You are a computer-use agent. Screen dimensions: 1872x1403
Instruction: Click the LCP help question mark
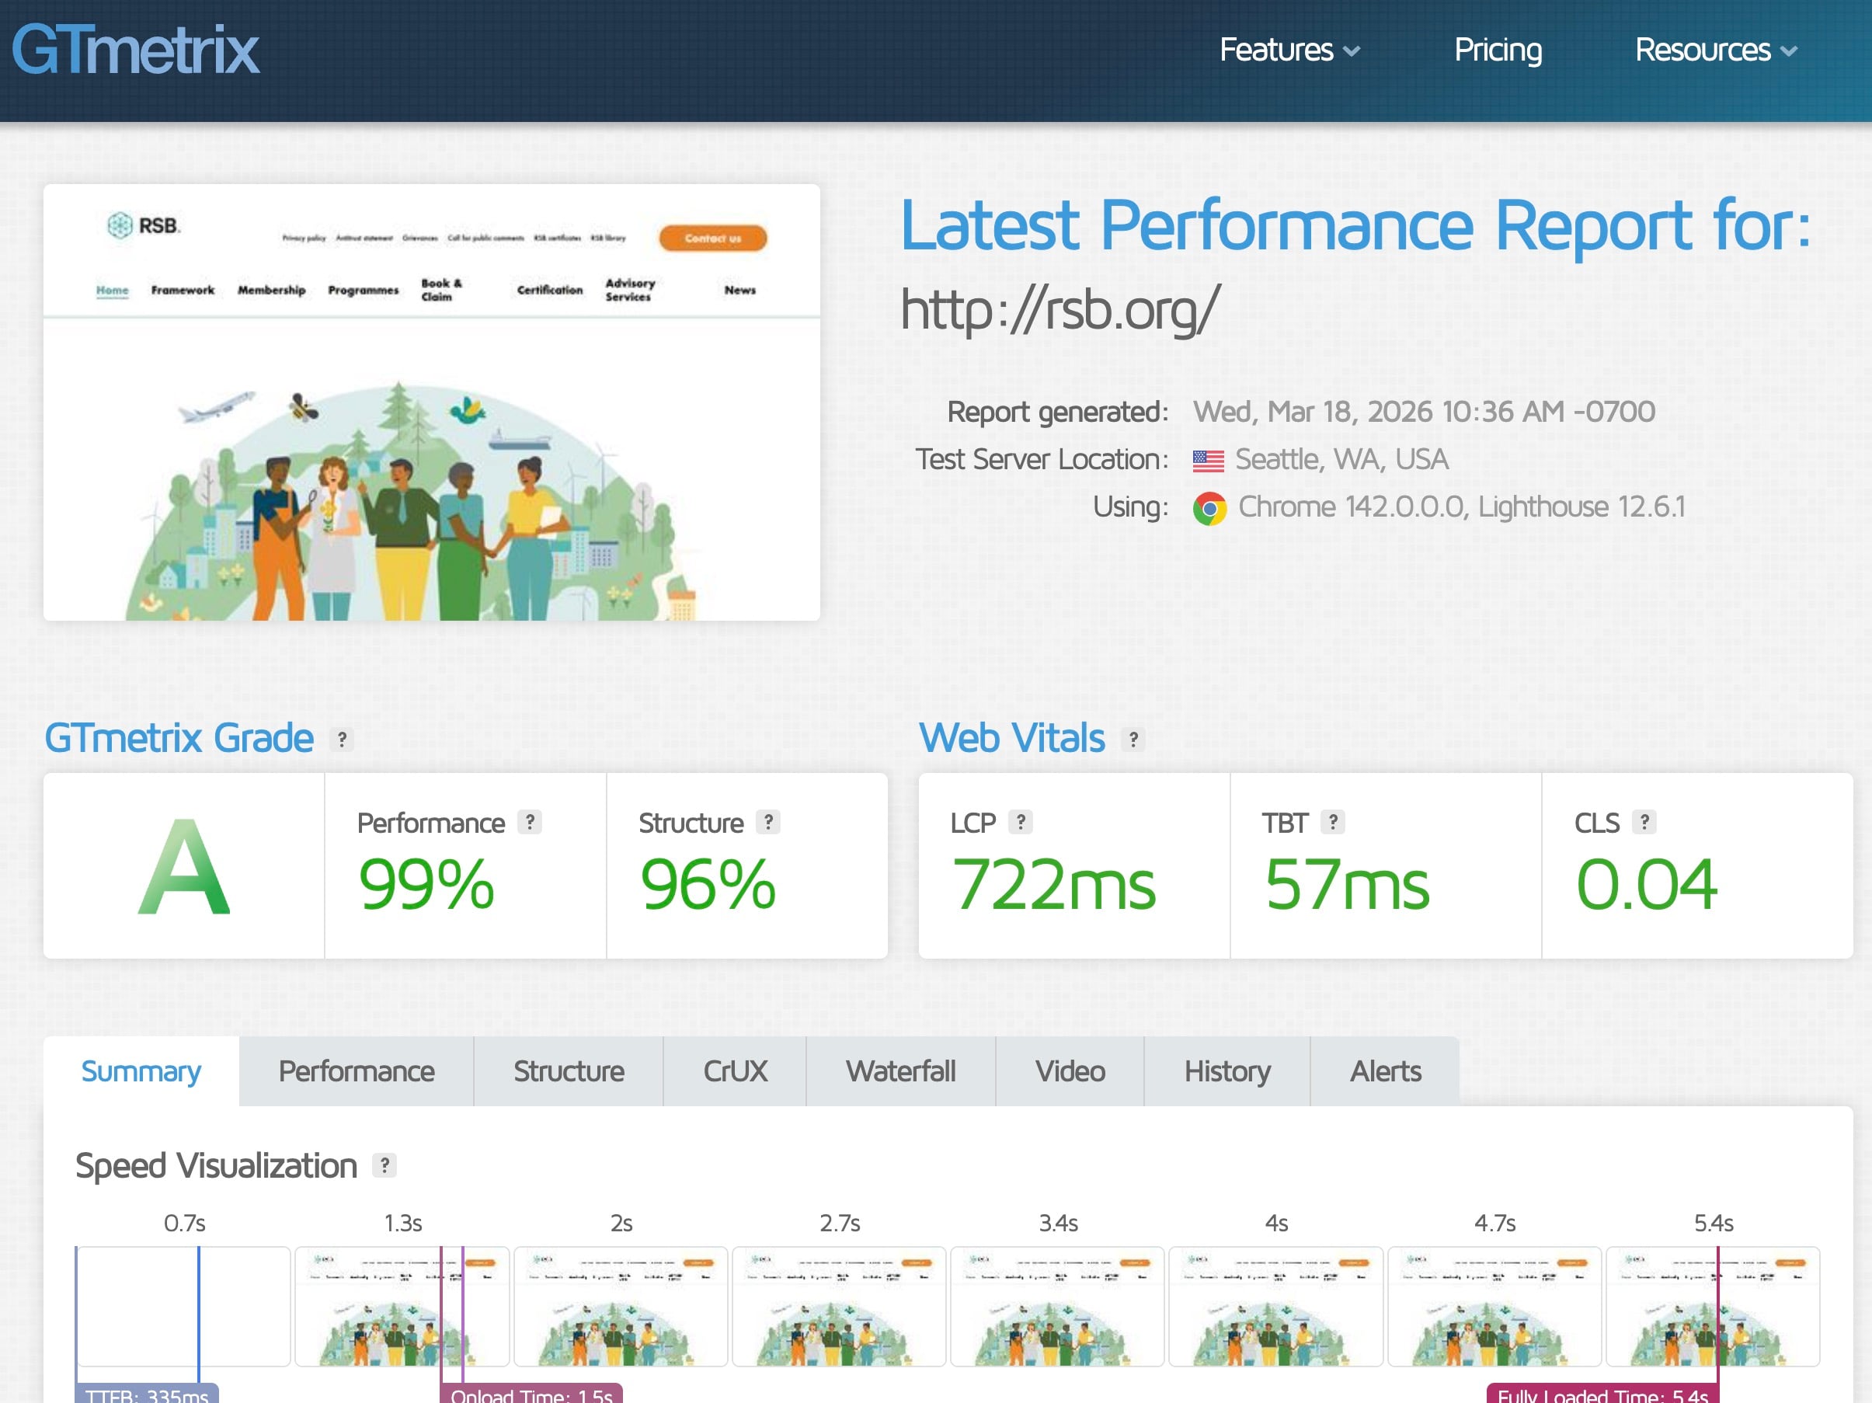pos(1021,822)
